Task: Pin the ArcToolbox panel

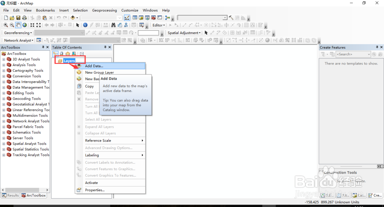Action: (x=43, y=47)
